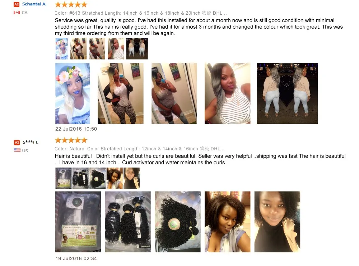Click the A2 badge beside Schantel A.
This screenshot has width=359, height=266.
tap(17, 4)
